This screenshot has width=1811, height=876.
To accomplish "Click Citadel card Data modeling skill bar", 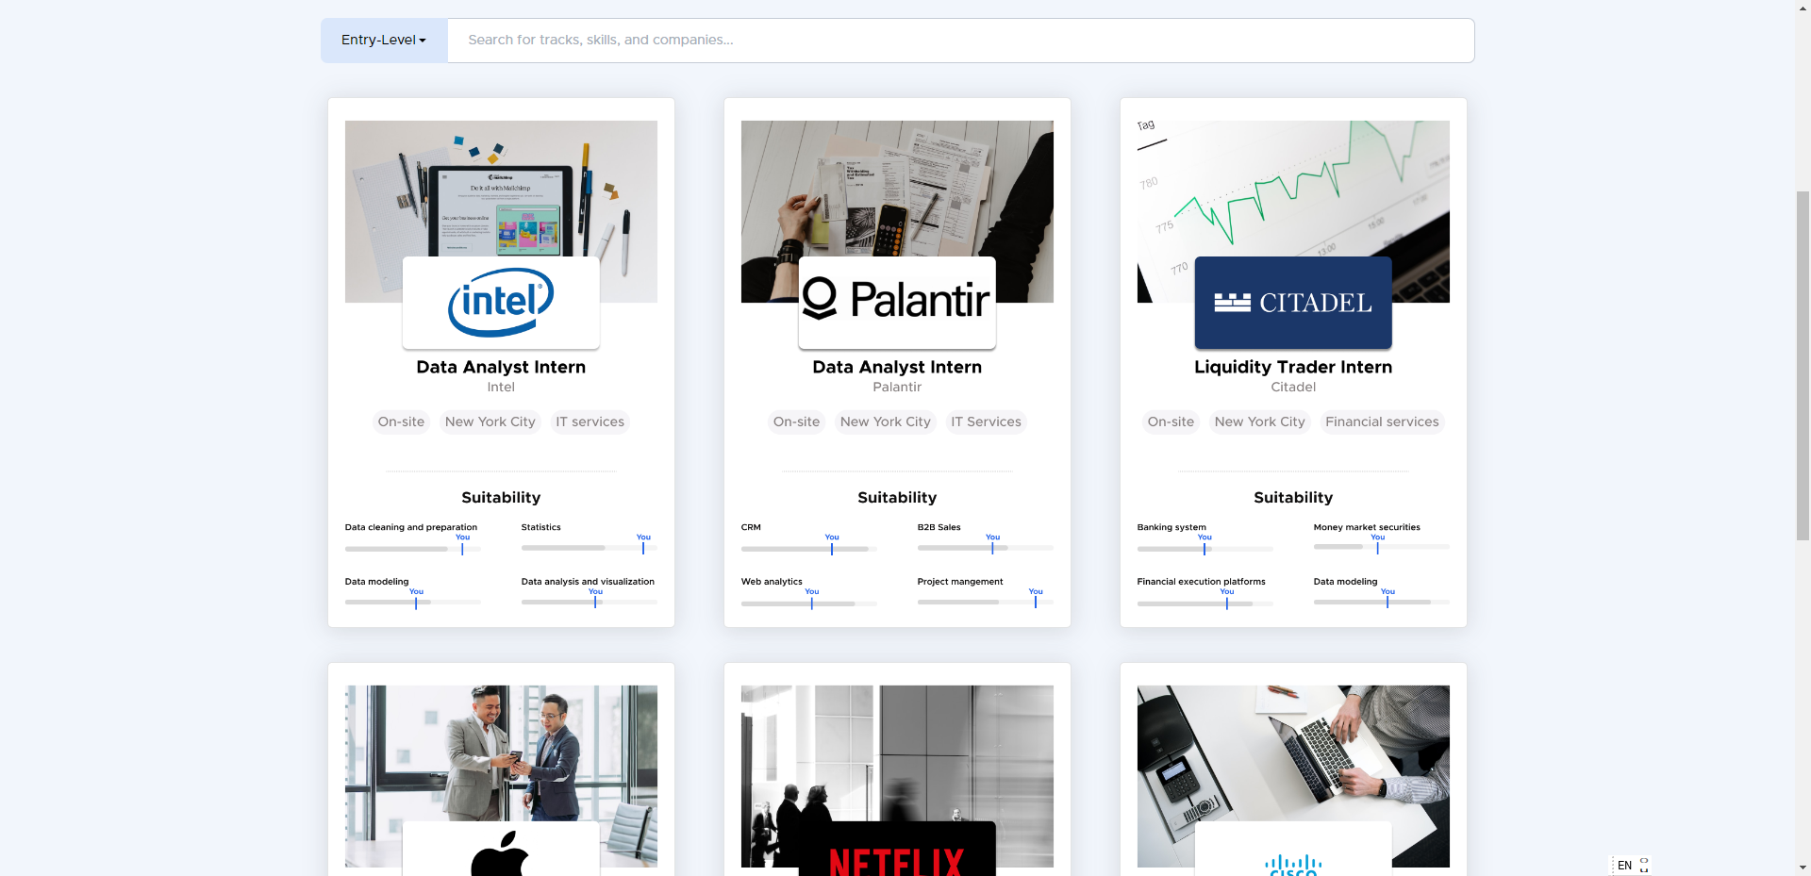I will click(x=1381, y=603).
